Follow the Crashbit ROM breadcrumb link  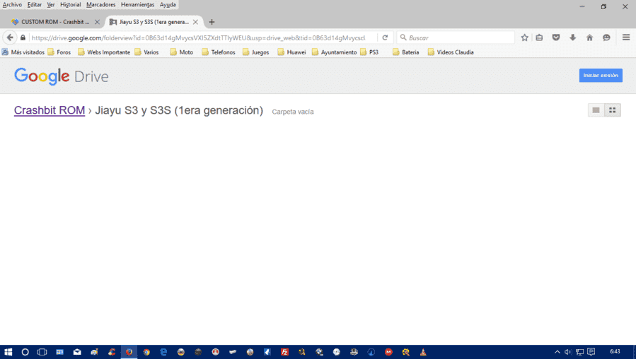click(x=50, y=110)
